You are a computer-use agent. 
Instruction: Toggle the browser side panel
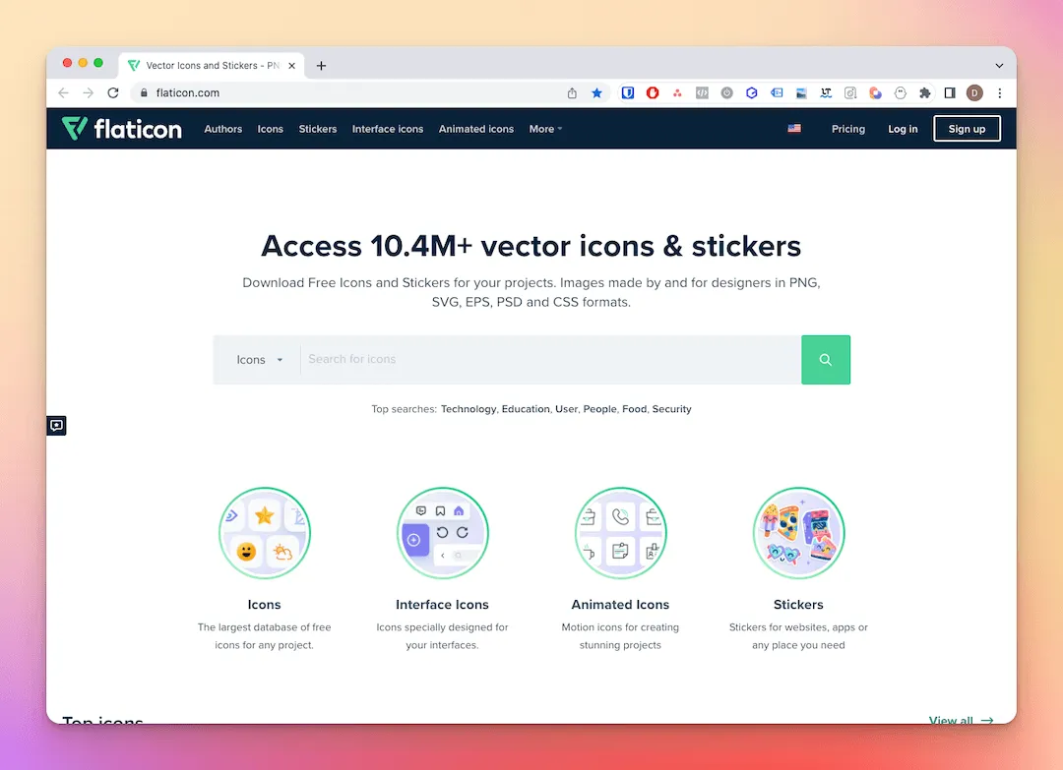(x=950, y=92)
